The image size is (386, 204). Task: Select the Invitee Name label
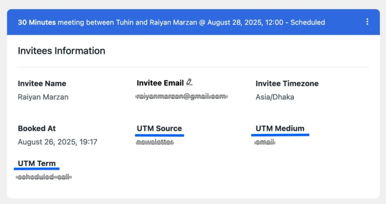click(x=42, y=83)
